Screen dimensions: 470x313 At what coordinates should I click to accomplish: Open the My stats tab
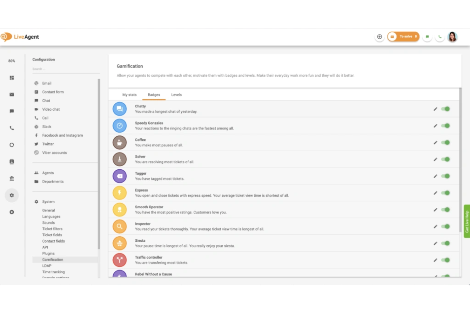tap(129, 95)
